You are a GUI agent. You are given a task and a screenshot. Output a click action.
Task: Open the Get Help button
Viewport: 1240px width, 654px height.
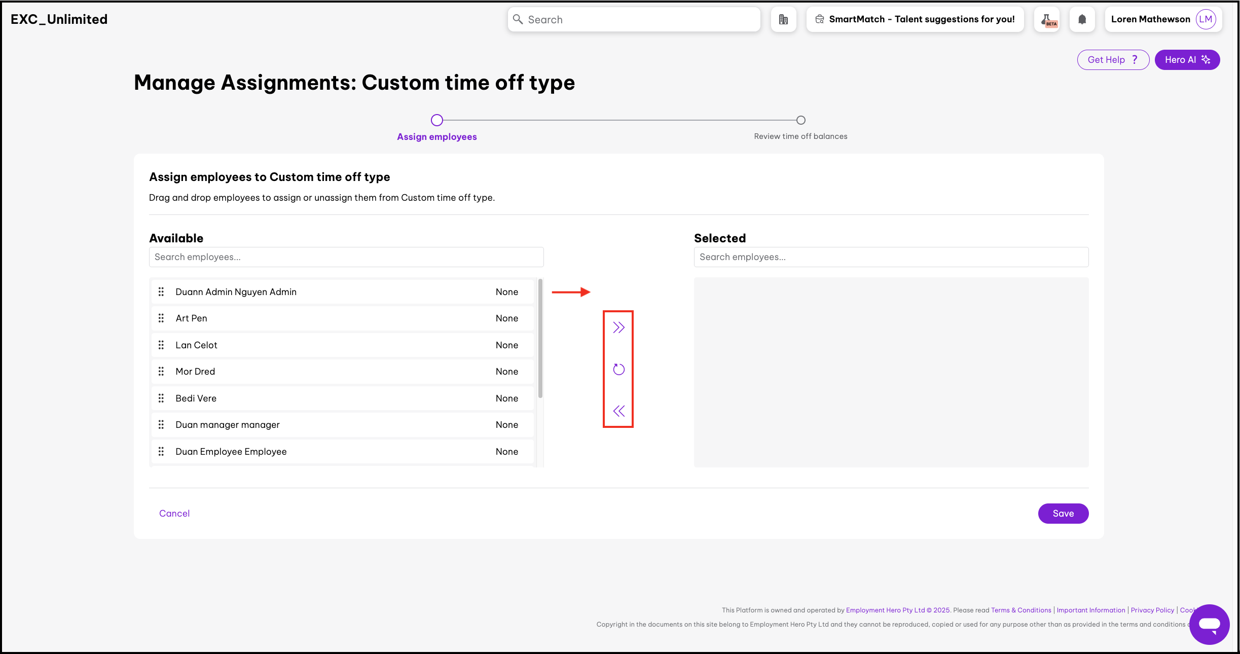pyautogui.click(x=1113, y=60)
